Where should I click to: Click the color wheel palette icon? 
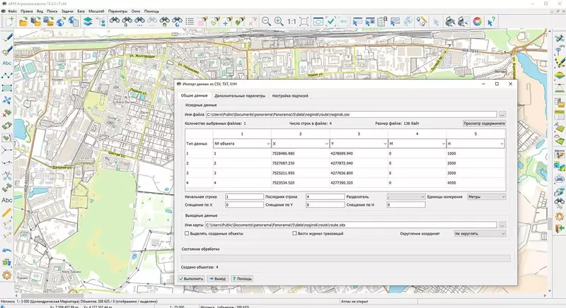coord(477,22)
